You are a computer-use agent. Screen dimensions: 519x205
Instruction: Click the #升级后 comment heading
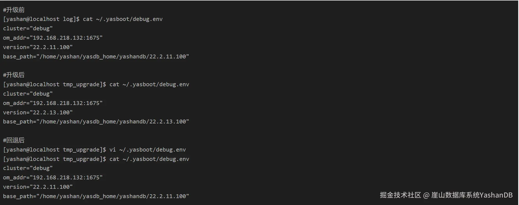click(x=14, y=75)
